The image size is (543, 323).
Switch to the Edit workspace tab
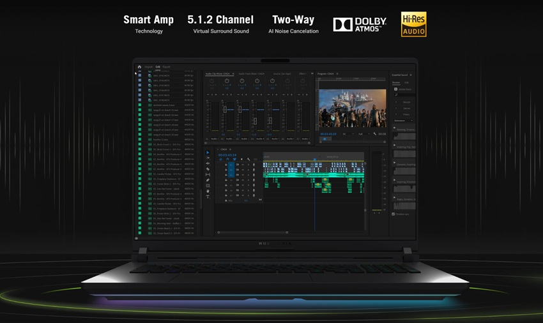(x=158, y=67)
